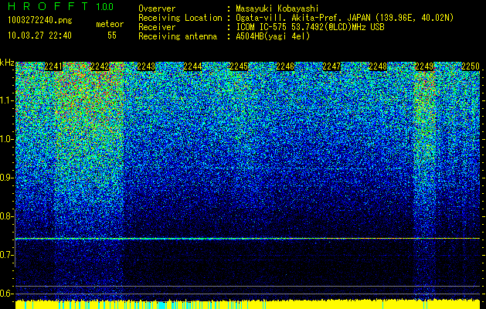
Task: Click the Receiving antenna label
Action: 178,36
